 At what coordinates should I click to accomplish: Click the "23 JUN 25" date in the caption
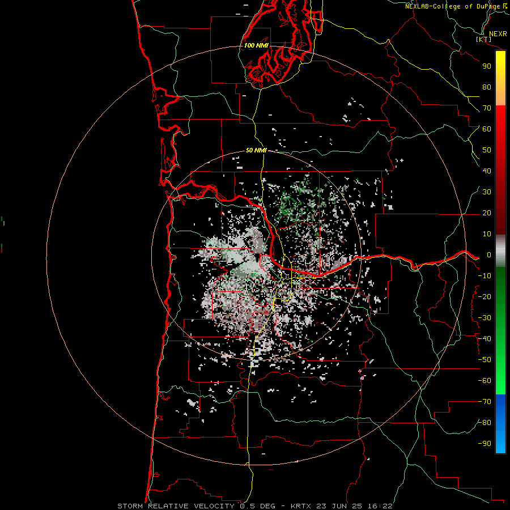(339, 506)
